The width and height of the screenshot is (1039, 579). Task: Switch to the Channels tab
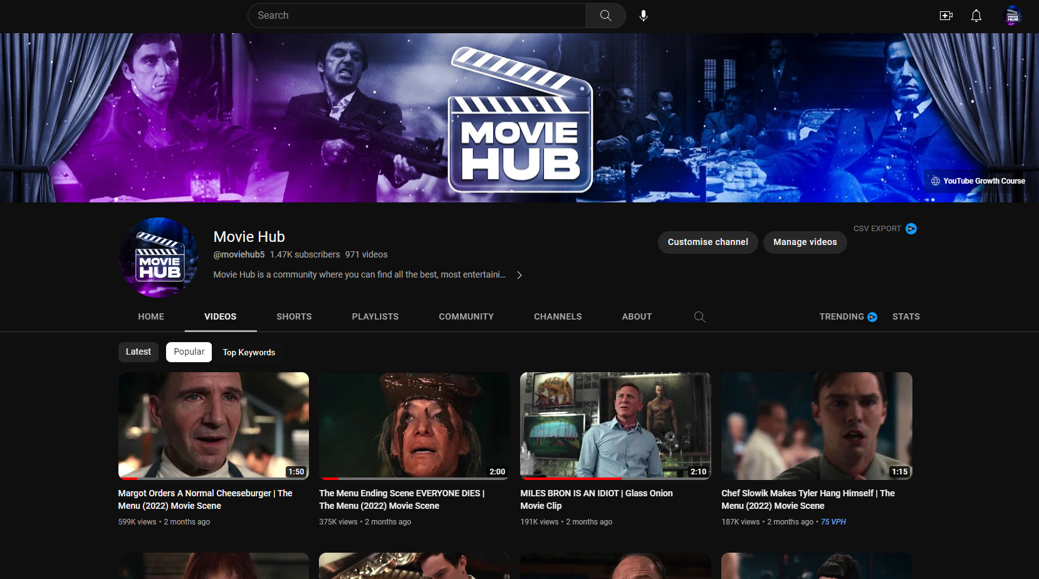point(558,316)
